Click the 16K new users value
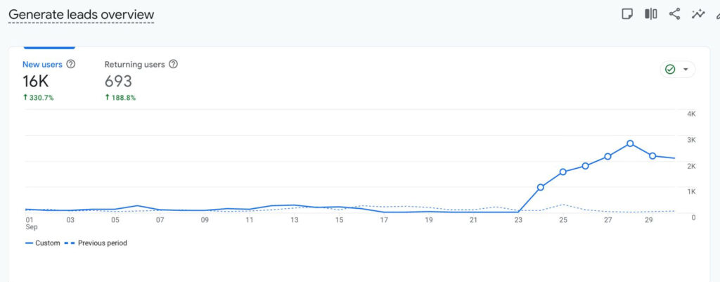 click(x=35, y=82)
